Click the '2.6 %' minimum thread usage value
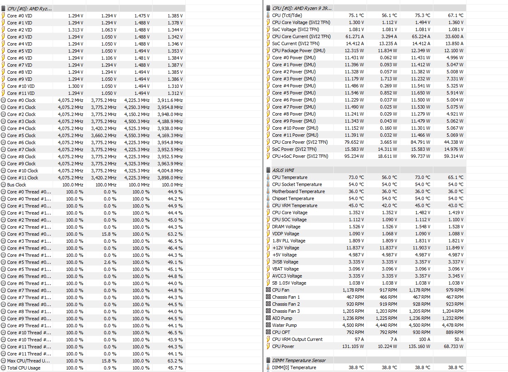This screenshot has height=372, width=508. coord(110,262)
